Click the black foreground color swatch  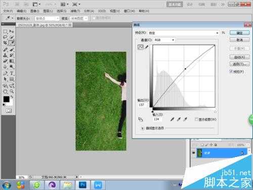6,99
